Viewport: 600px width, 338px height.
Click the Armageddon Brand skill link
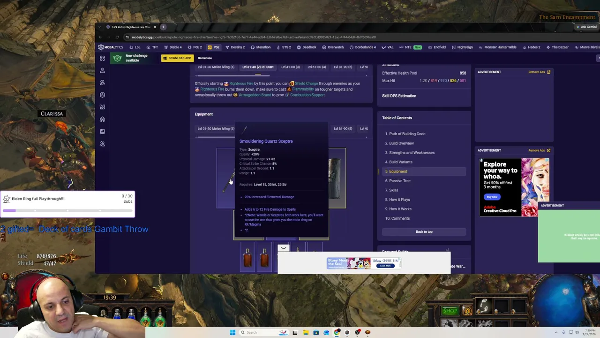click(x=255, y=95)
